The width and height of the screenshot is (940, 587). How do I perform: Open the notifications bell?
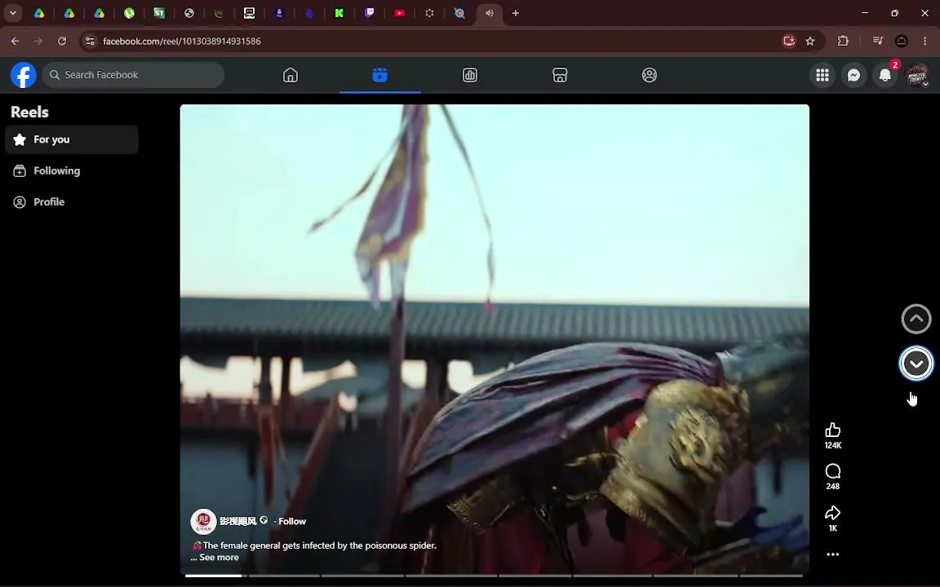885,75
